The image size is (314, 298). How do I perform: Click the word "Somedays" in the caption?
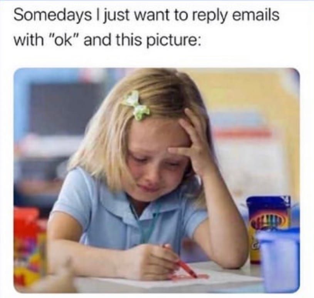click(x=52, y=16)
